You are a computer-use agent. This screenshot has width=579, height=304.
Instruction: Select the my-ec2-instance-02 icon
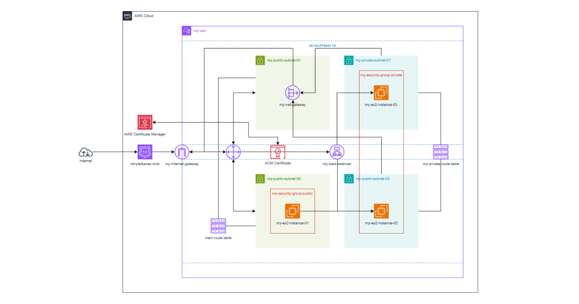tap(381, 210)
